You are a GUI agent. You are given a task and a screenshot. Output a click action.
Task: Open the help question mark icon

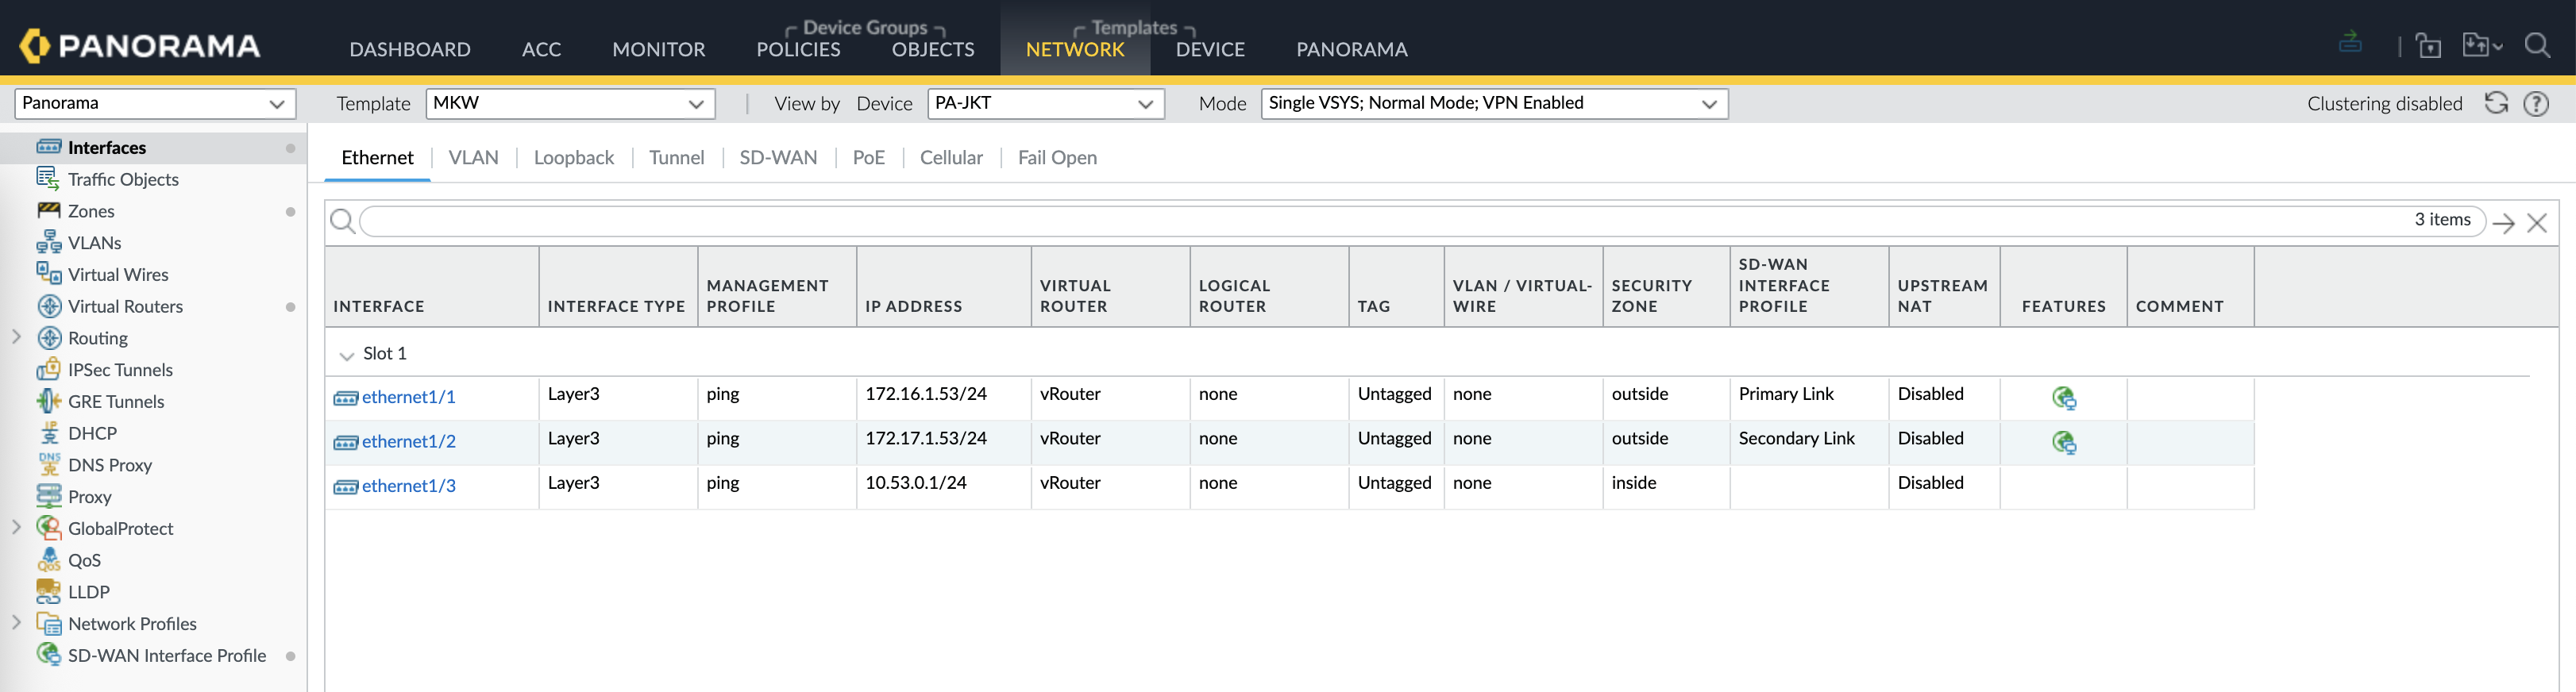coord(2536,103)
